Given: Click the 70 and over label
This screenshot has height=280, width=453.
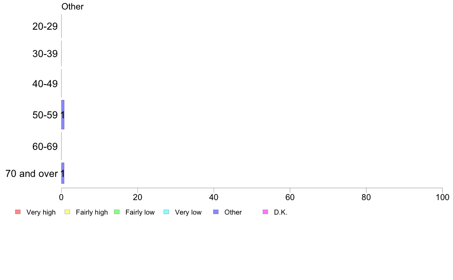Looking at the screenshot, I should (32, 173).
